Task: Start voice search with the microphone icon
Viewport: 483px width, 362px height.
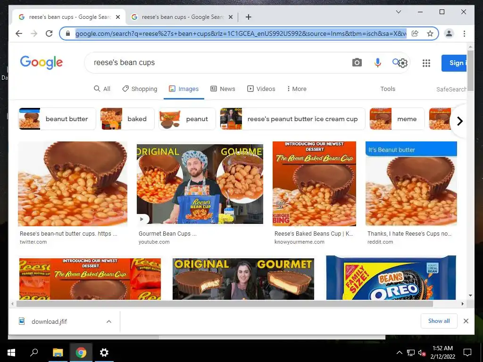Action: point(377,63)
